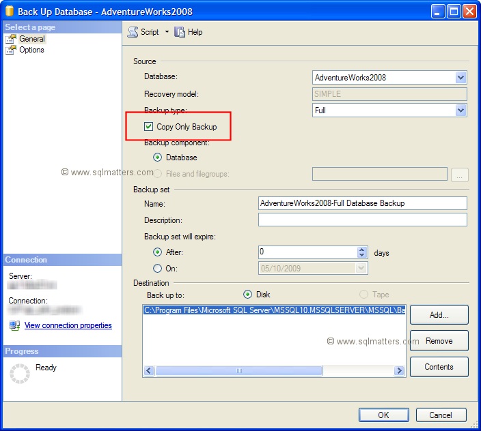Image resolution: width=481 pixels, height=431 pixels.
Task: Click the Recovery model label
Action: 171,94
